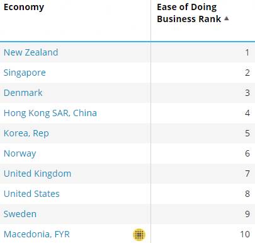The image size is (255, 243).
Task: Open the United States link
Action: (x=31, y=194)
